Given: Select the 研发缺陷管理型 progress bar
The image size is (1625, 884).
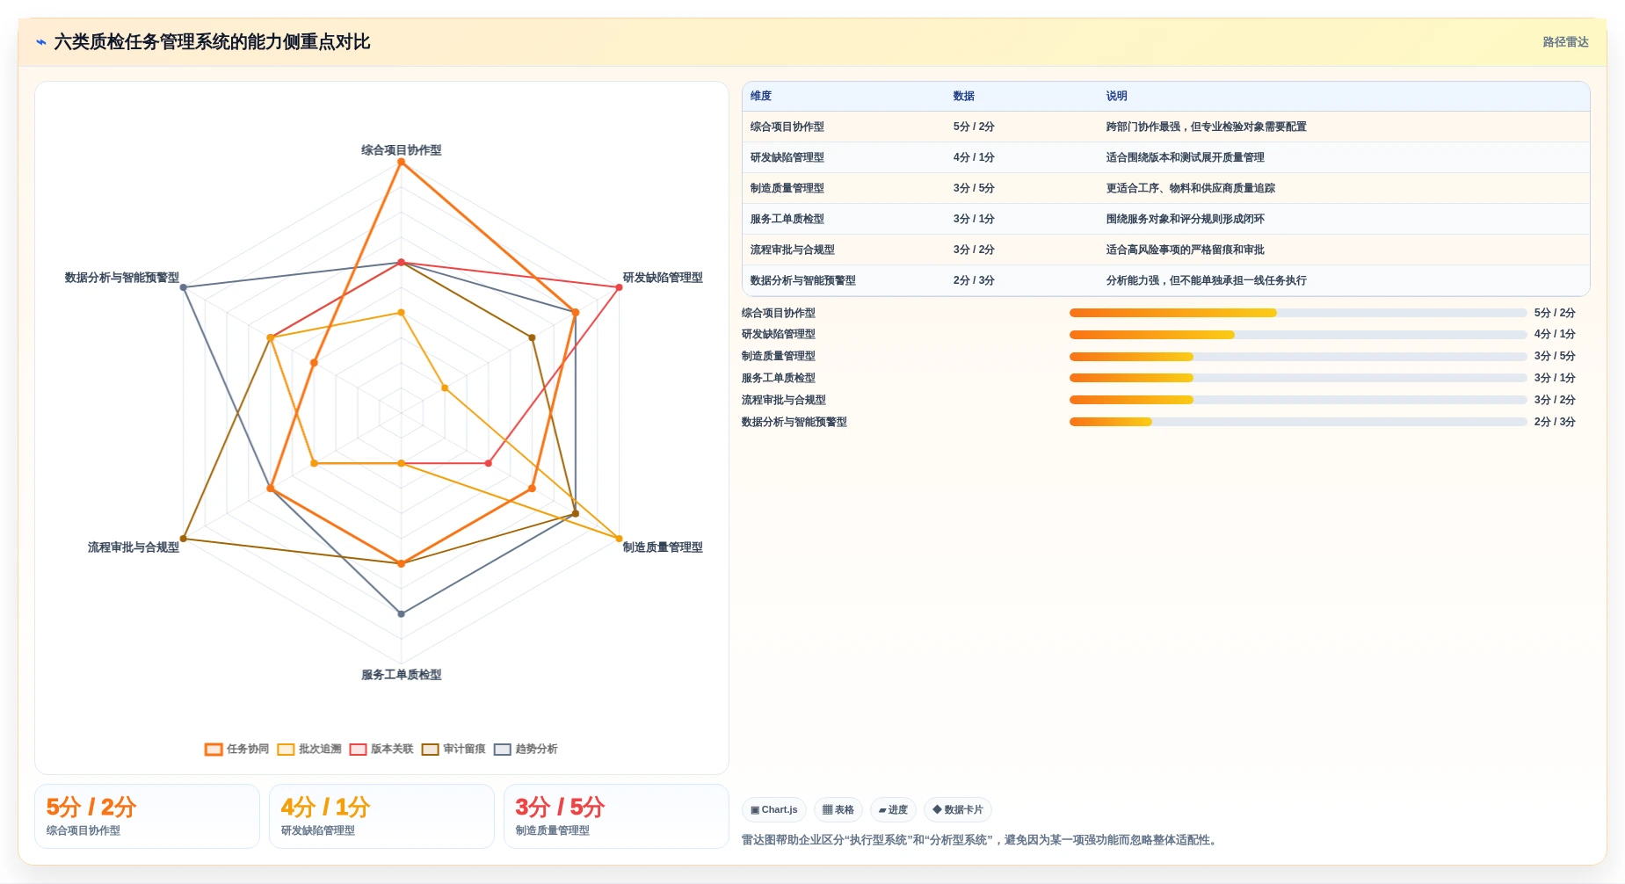Looking at the screenshot, I should pos(1298,335).
